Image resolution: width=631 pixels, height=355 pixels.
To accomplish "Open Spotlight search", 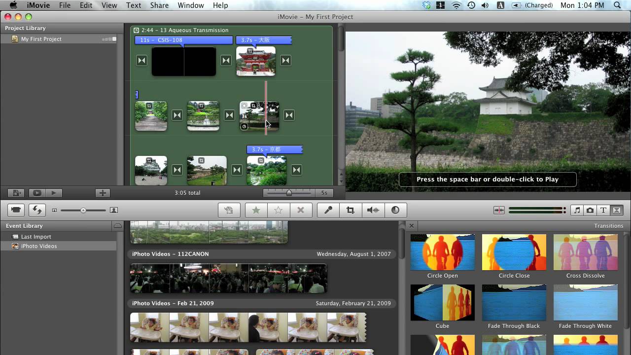I will pos(618,5).
